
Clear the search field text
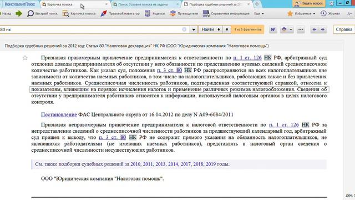184,29
